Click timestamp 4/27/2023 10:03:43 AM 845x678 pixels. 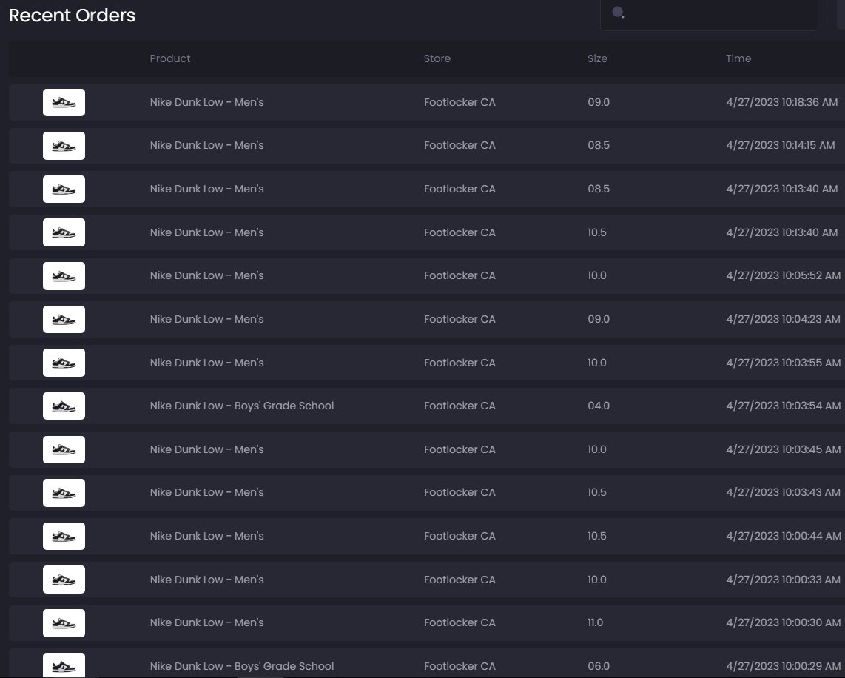(x=784, y=492)
